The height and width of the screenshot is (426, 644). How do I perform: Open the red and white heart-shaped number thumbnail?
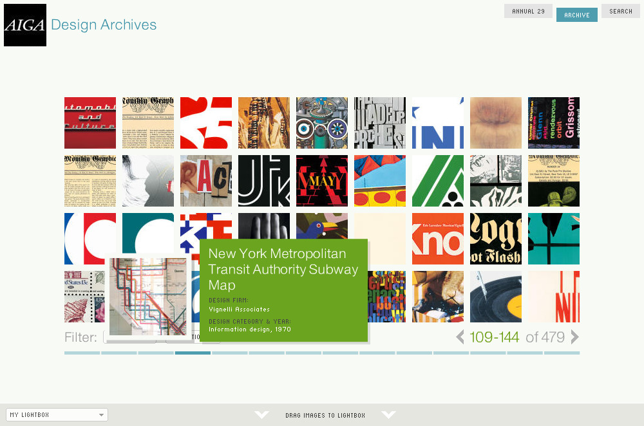pos(206,123)
